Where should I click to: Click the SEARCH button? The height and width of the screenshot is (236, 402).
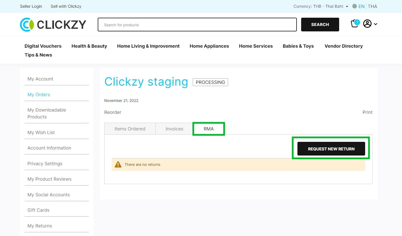point(320,25)
